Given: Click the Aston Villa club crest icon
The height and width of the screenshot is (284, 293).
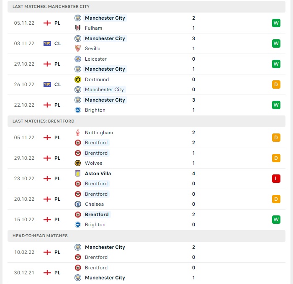Looking at the screenshot, I should pyautogui.click(x=77, y=174).
